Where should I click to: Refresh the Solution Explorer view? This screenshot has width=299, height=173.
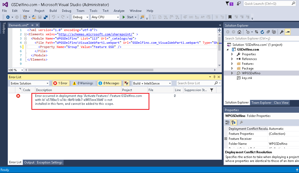[262, 32]
